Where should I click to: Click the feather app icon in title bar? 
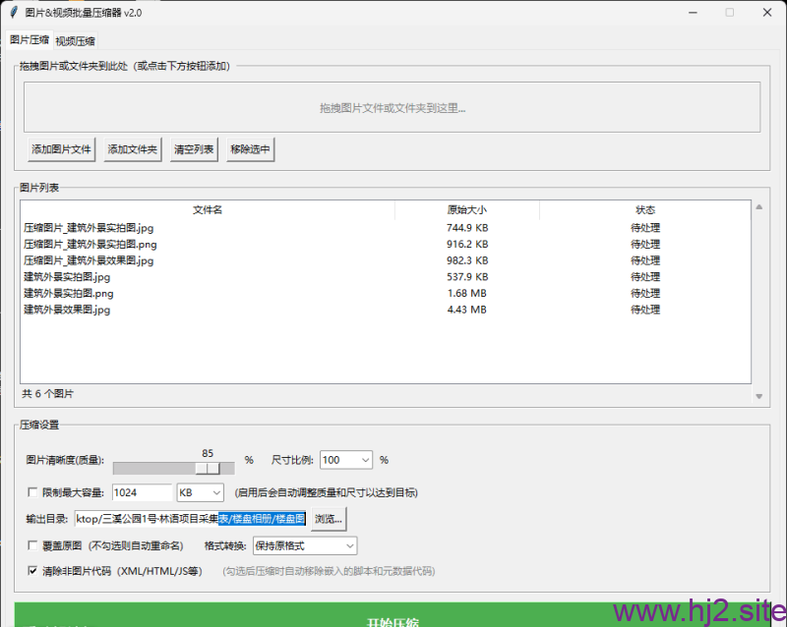[14, 12]
